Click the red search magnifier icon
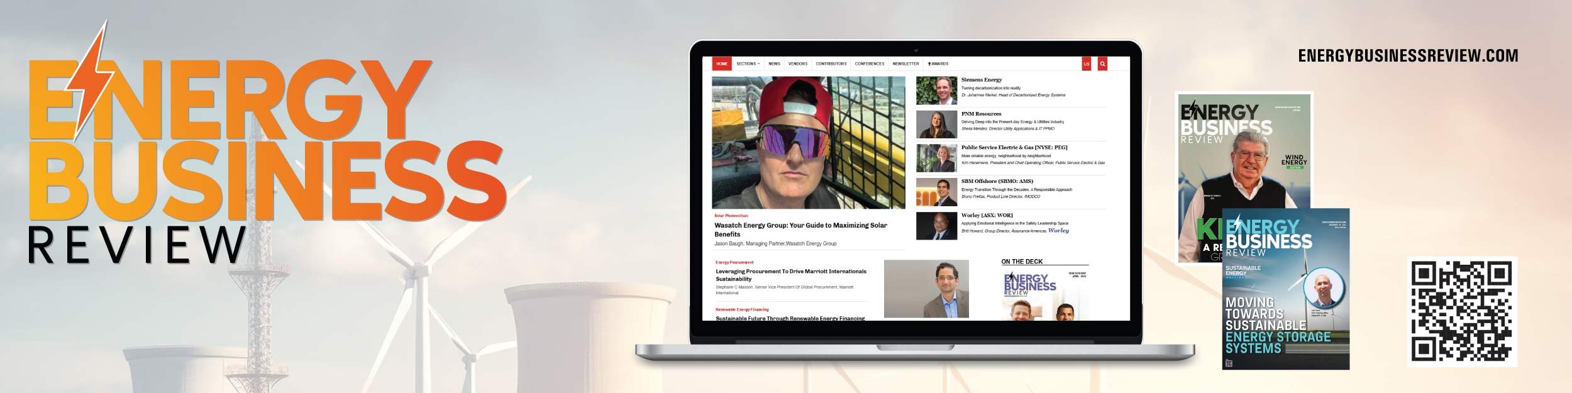Screen dimensions: 1572x393 click(x=1102, y=64)
